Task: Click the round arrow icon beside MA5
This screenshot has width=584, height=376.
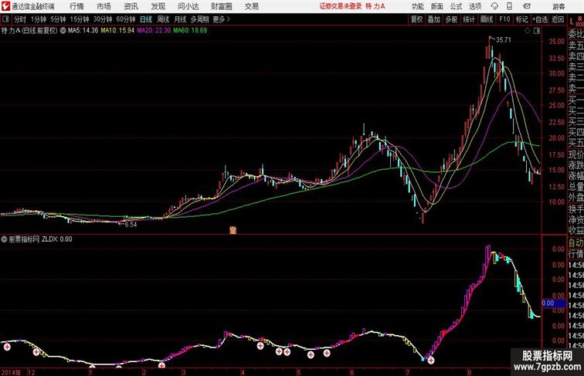Action: click(x=63, y=31)
